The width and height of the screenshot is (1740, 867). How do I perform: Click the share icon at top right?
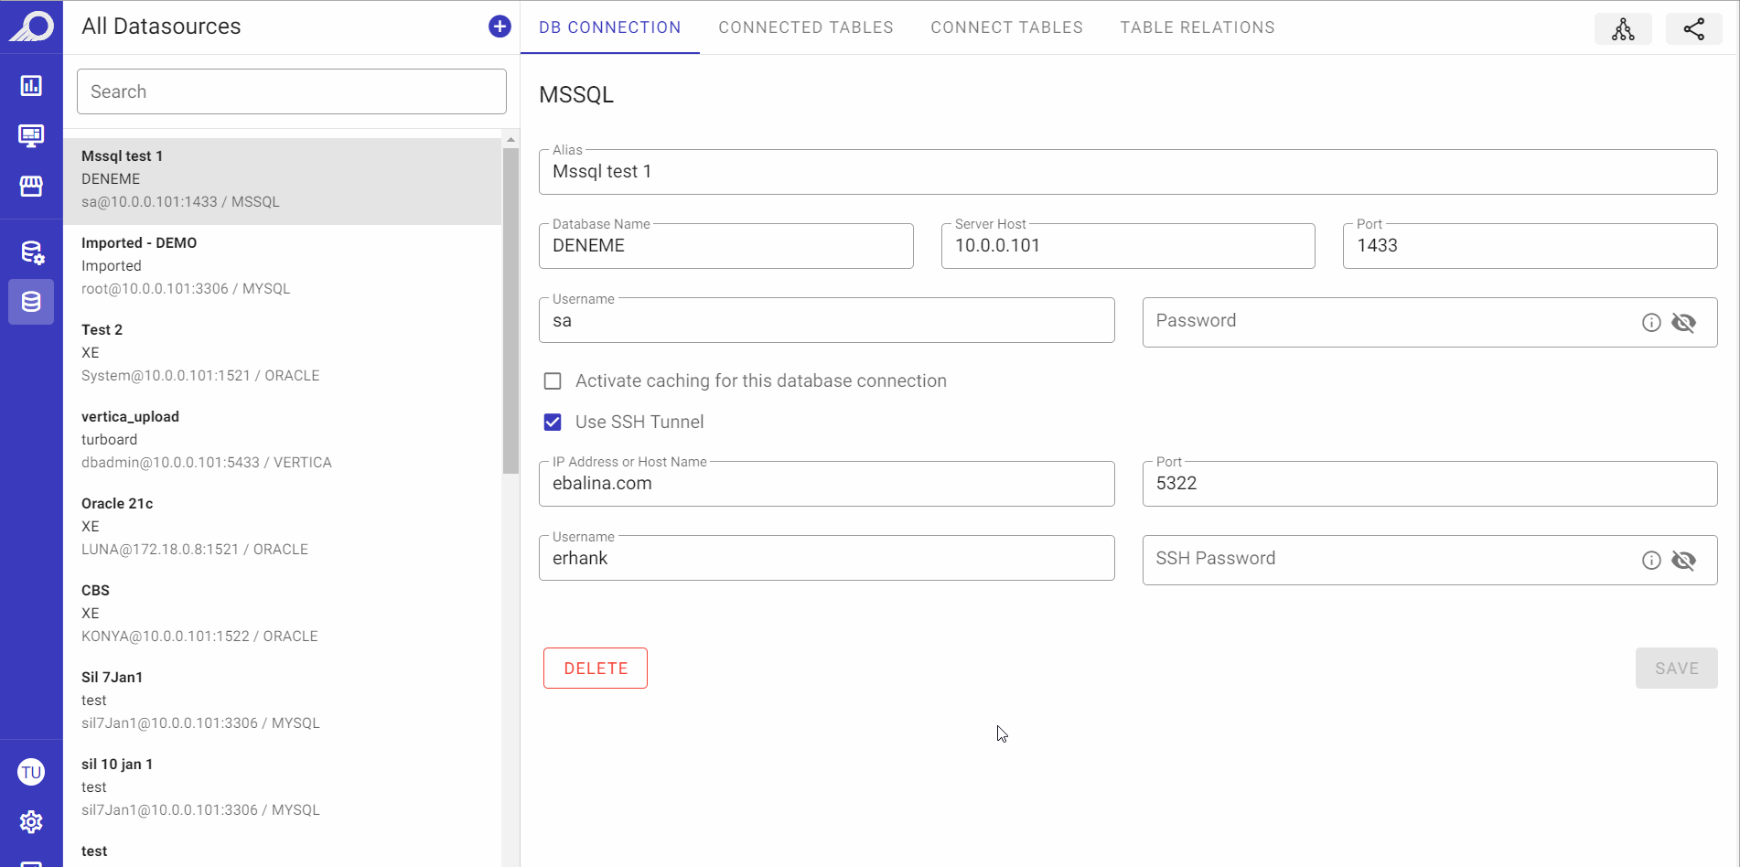point(1694,28)
